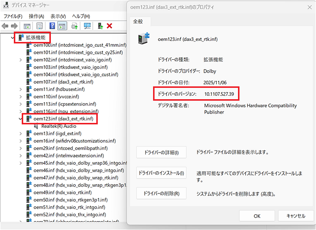Click the icon beside oem123.inf in tree
The height and width of the screenshot is (230, 316).
tap(29, 118)
